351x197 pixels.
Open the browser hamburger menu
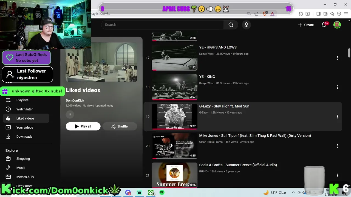click(346, 14)
